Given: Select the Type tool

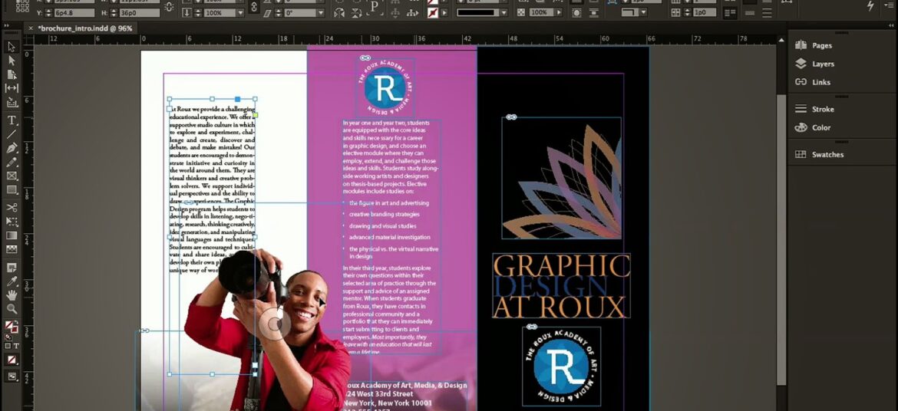Looking at the screenshot, I should [x=12, y=120].
